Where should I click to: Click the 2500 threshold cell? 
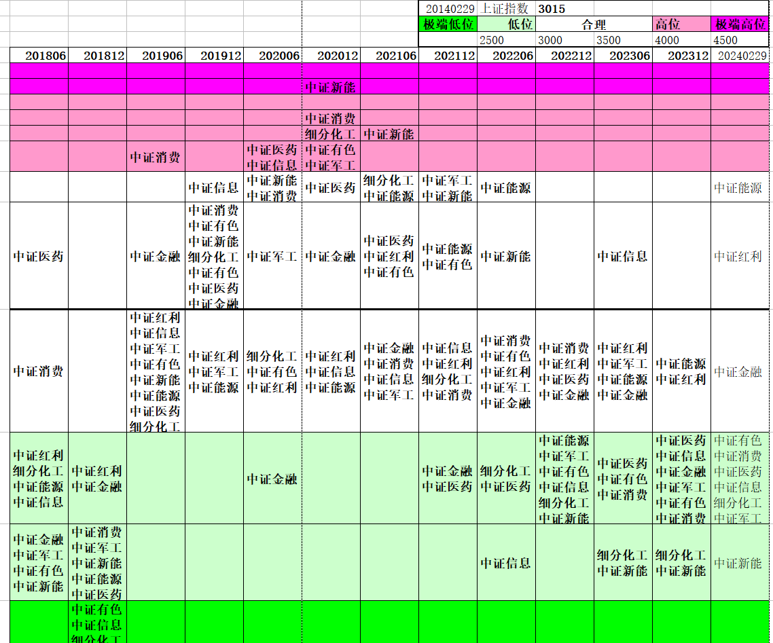506,40
